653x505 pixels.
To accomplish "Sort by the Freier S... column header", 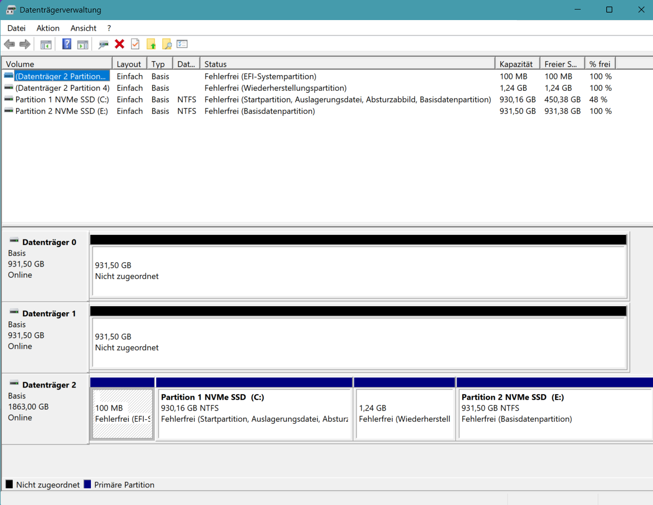I will click(x=562, y=64).
